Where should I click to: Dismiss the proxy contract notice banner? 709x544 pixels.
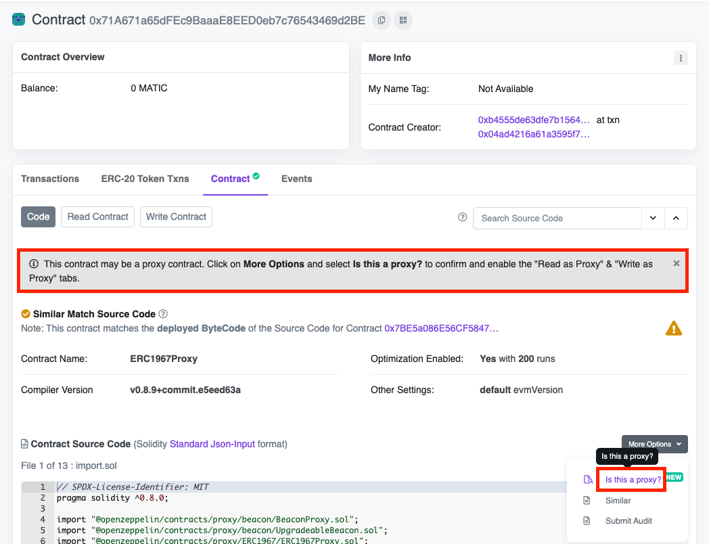(676, 263)
